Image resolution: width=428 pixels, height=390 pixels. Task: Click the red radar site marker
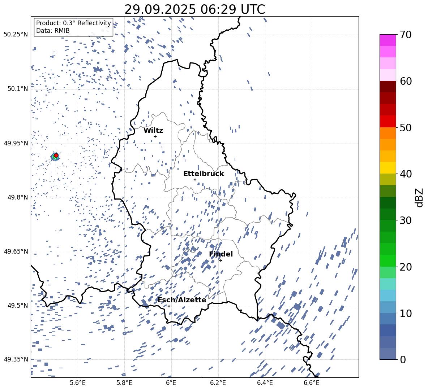click(x=56, y=155)
